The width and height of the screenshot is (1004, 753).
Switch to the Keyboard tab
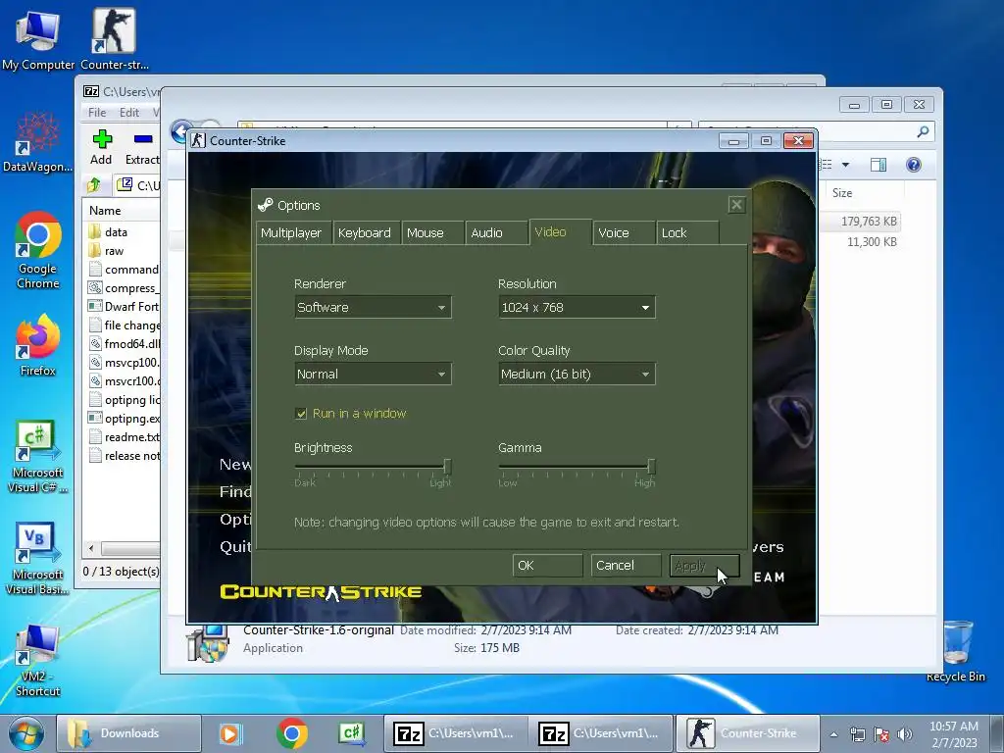[x=365, y=233]
